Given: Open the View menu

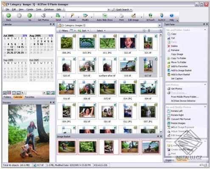Looking at the screenshot, I should pyautogui.click(x=21, y=9).
